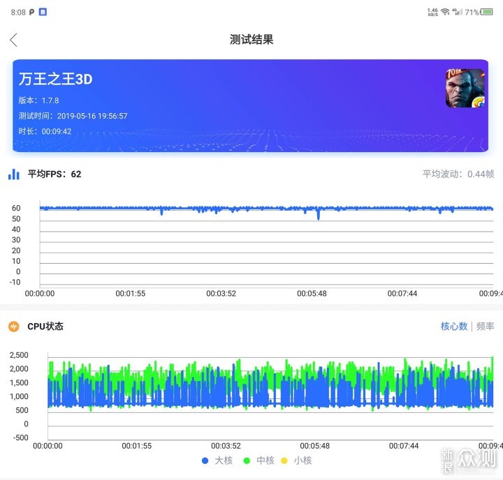This screenshot has width=503, height=480.
Task: Switch CPU chart to 频率 tab
Action: 485,327
